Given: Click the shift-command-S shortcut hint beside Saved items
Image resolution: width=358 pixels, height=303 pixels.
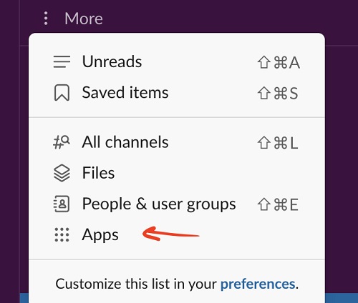Looking at the screenshot, I should coord(278,93).
